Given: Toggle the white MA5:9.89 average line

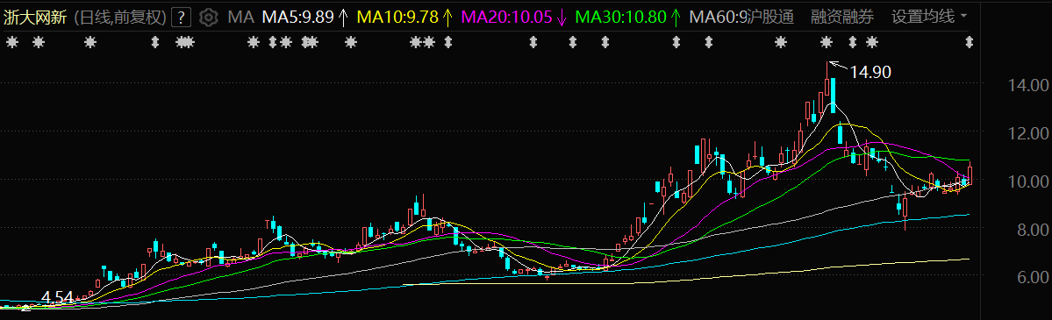Looking at the screenshot, I should (x=304, y=17).
